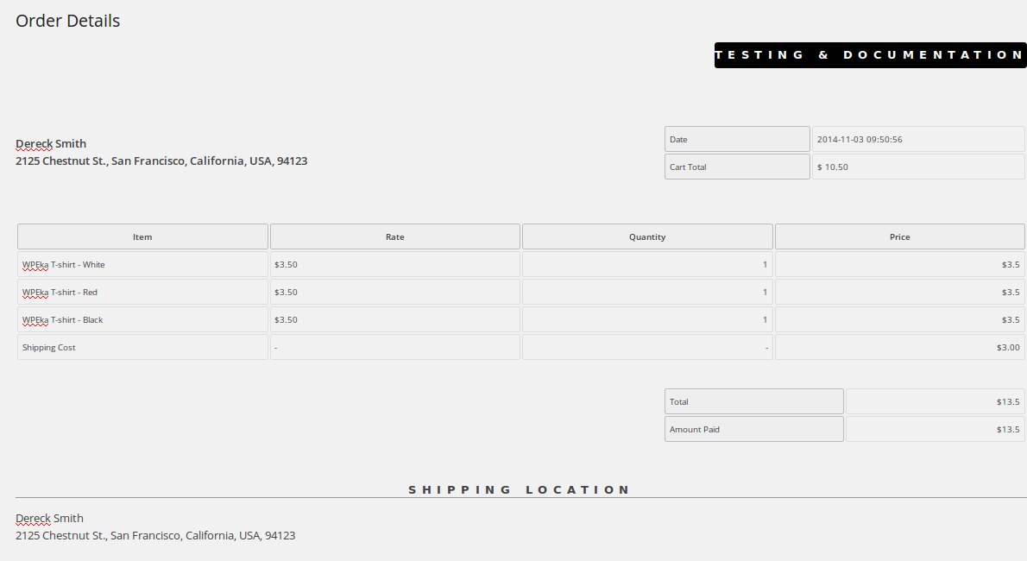Click the Amount Paid label cell

pos(754,429)
